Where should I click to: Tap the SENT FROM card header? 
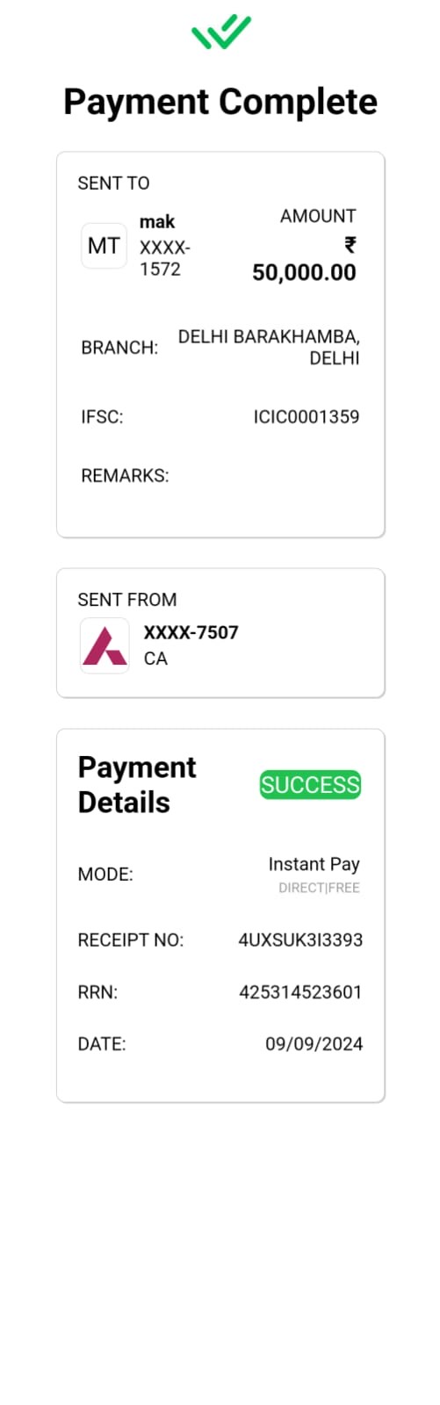[x=127, y=600]
